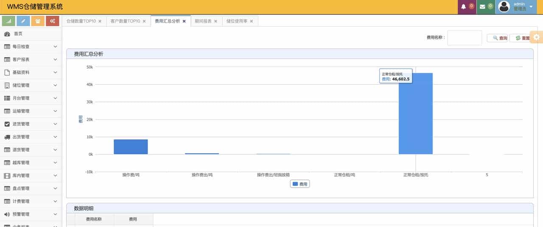Screen dimensions: 543x227
Task: Click the WMS仓储管理系统 title
Action: pos(35,6)
